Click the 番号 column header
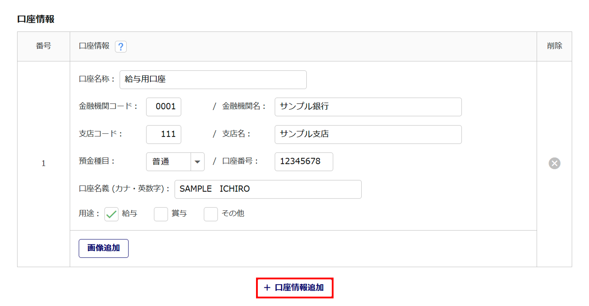589x306 pixels. tap(43, 46)
